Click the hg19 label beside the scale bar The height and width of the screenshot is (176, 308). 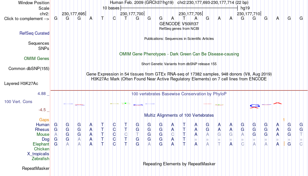point(245,8)
